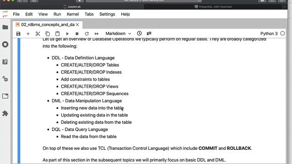Restart the kernel
The width and height of the screenshot is (292, 164).
coord(87,34)
